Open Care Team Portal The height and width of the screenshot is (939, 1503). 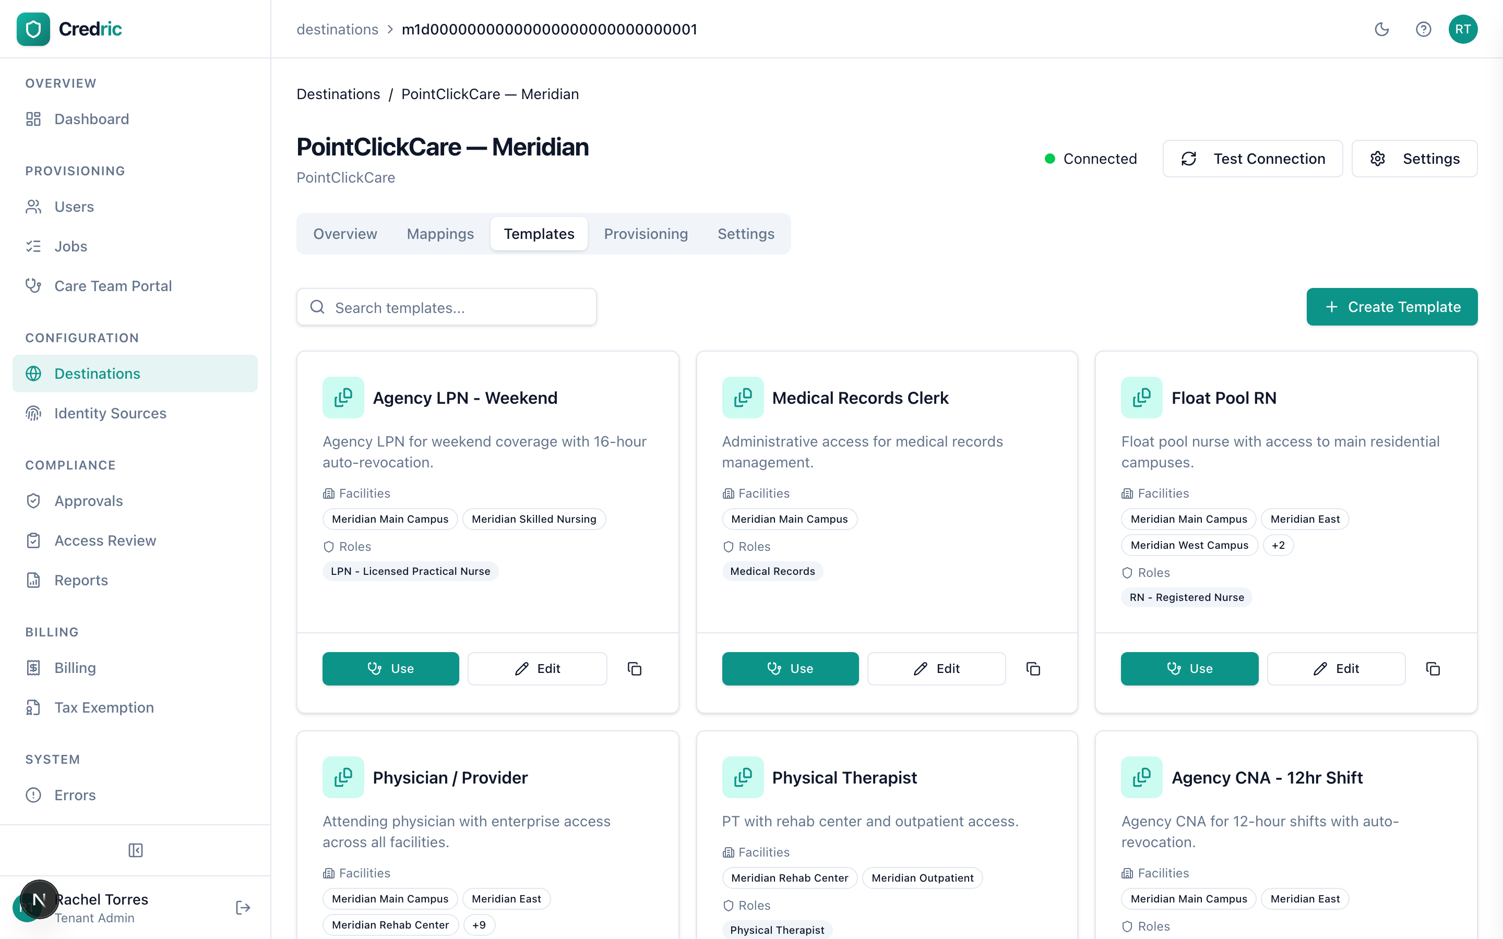(x=135, y=286)
